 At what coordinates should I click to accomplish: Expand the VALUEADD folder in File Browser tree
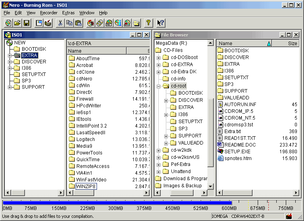pos(166,144)
